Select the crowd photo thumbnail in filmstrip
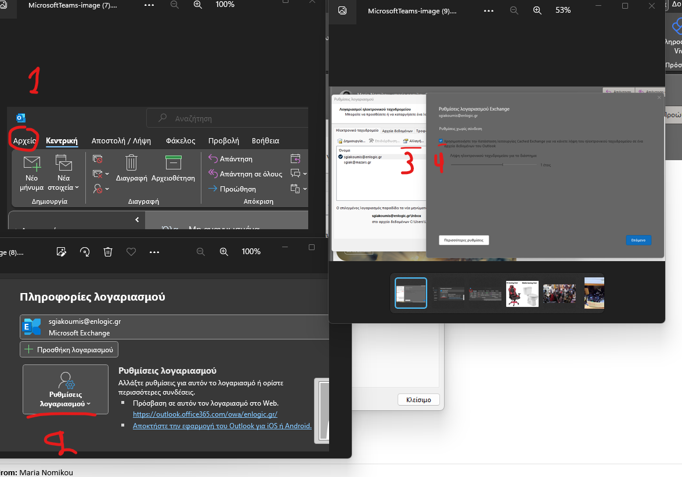The width and height of the screenshot is (682, 477). click(x=560, y=294)
